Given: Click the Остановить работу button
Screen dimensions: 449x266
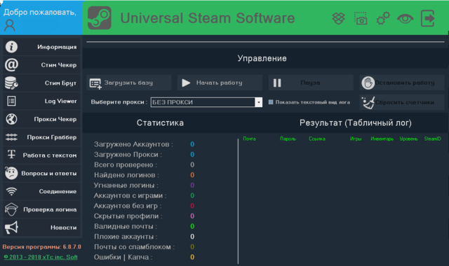Looking at the screenshot, I should tap(402, 83).
